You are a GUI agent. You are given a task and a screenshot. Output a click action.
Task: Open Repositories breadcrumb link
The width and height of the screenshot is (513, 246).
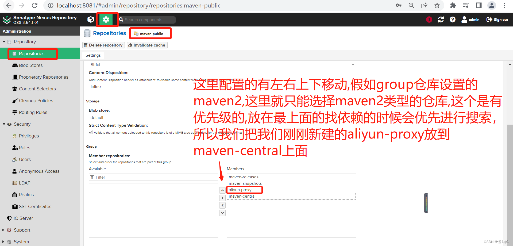click(109, 33)
